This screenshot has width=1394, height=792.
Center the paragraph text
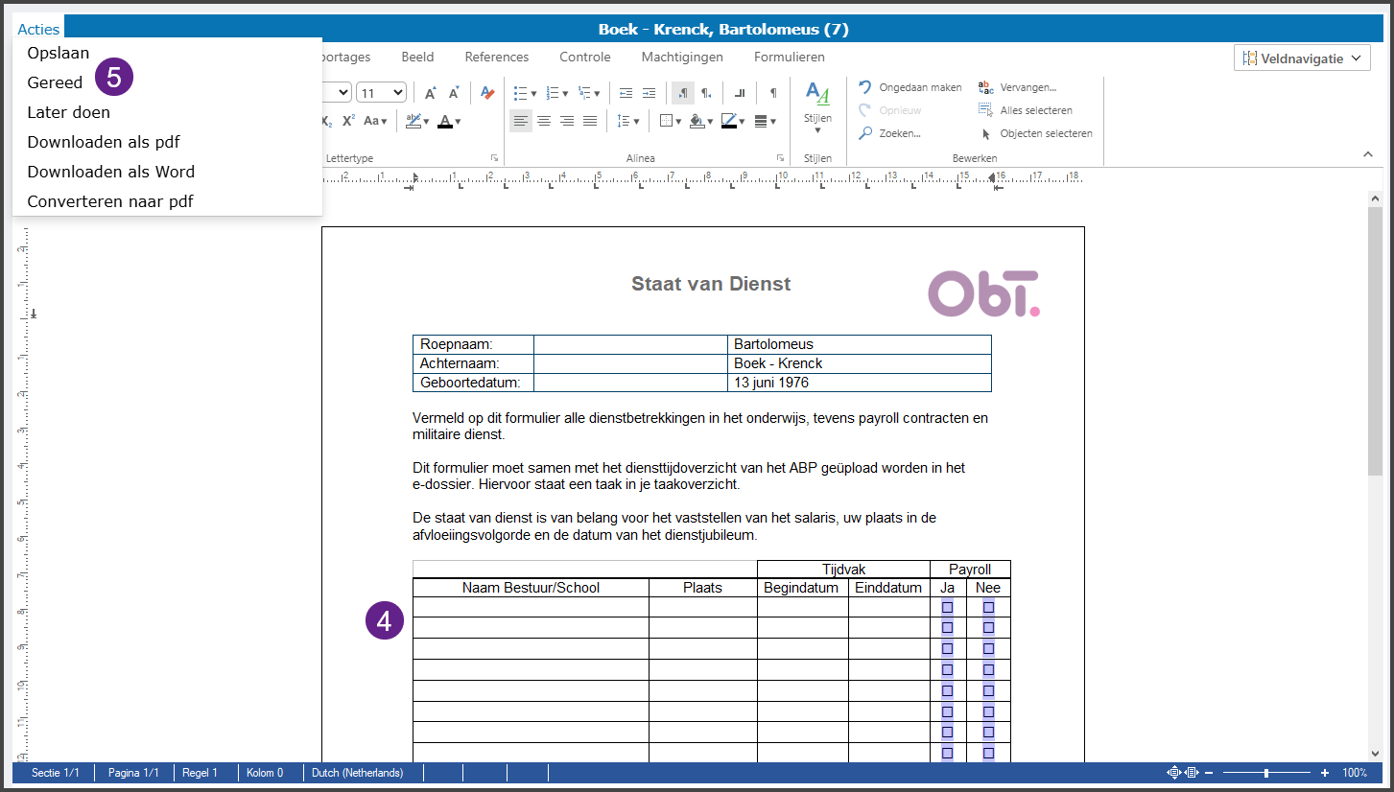click(x=544, y=121)
